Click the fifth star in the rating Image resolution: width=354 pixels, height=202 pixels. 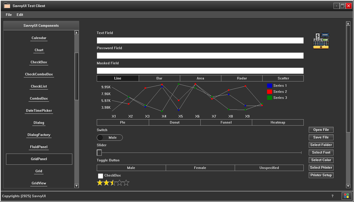click(x=127, y=182)
